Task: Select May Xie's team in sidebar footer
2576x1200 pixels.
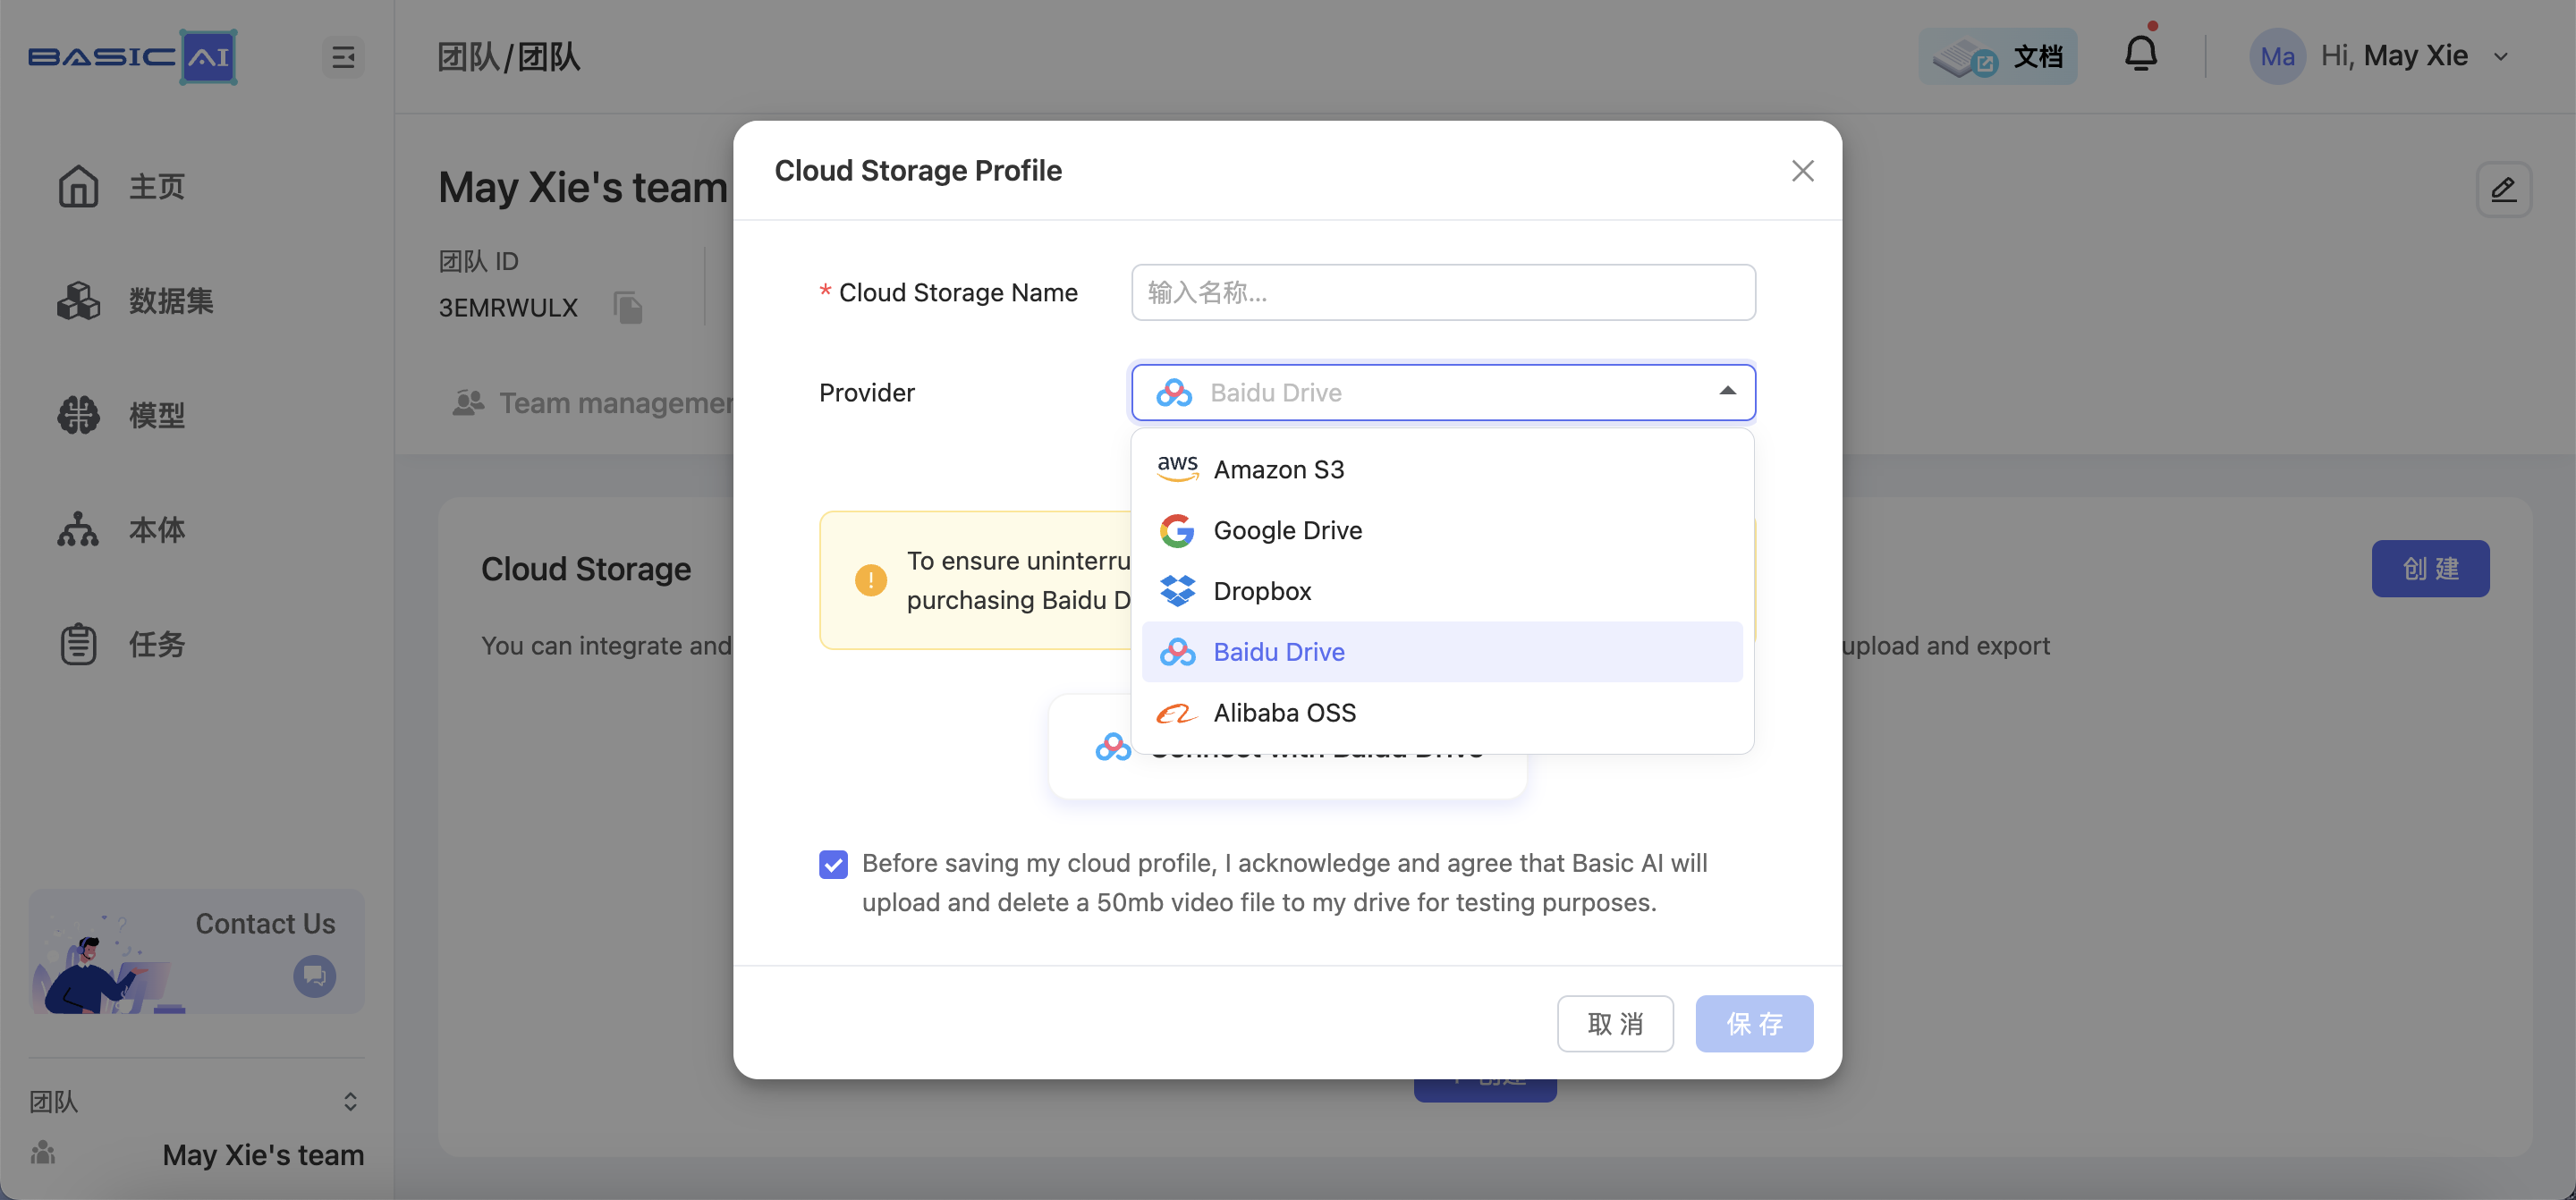Action: point(263,1155)
